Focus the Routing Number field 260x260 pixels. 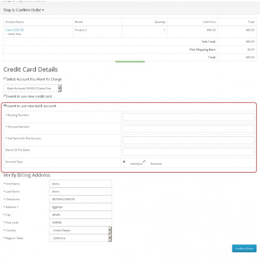pos(189,117)
